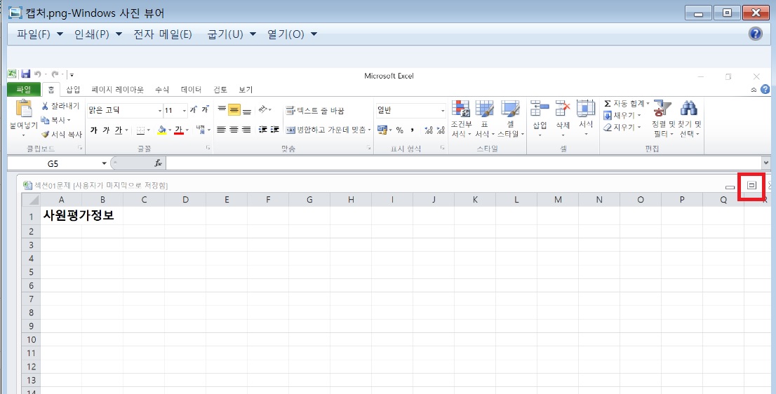The width and height of the screenshot is (776, 394).
Task: Click the Format as Table (표 서식) icon
Action: (484, 109)
